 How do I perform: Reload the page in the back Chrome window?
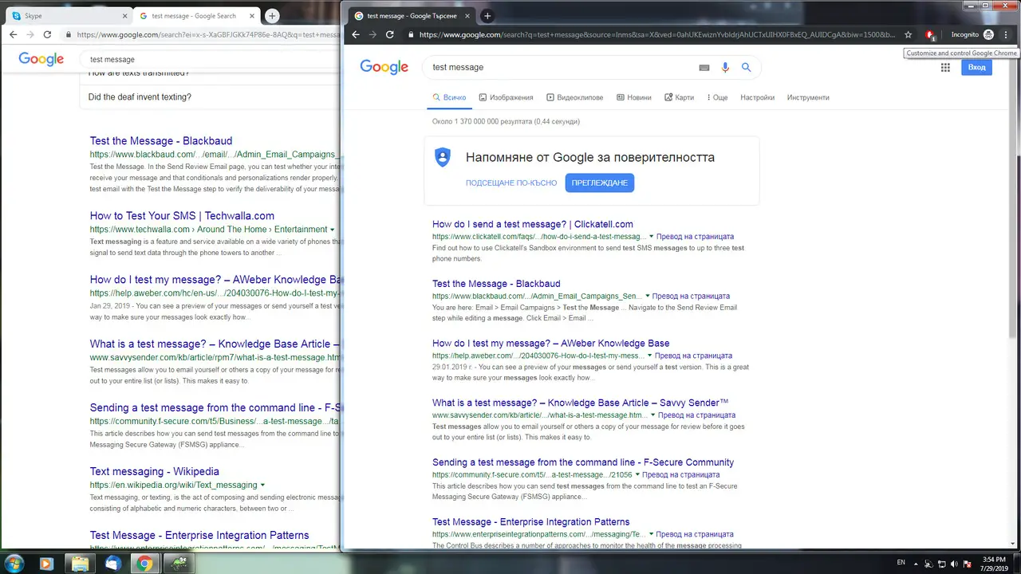point(47,35)
